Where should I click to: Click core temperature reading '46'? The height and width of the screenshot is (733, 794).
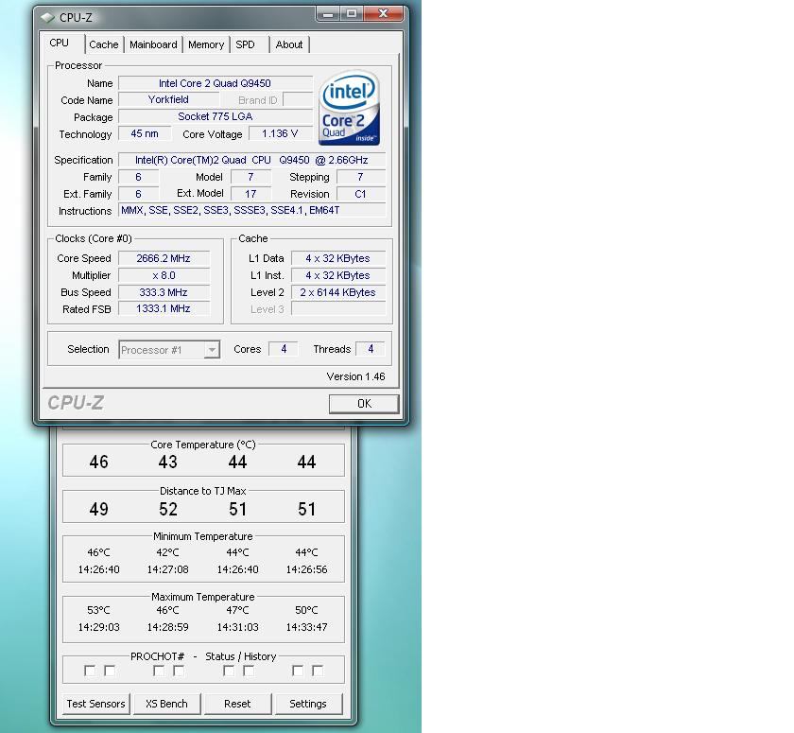[98, 462]
